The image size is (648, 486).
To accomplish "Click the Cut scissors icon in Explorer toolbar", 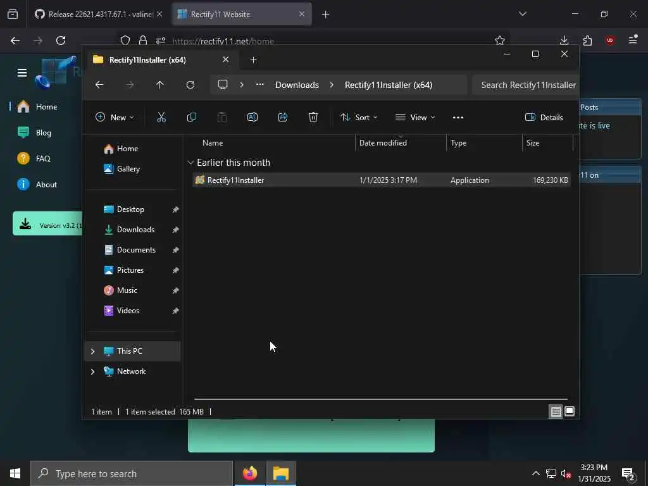I will tap(161, 117).
